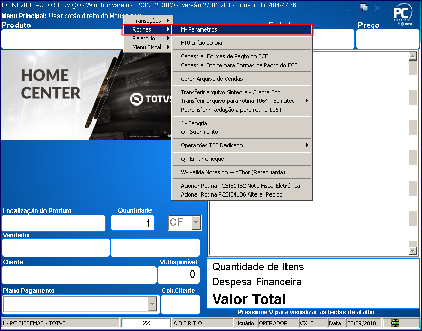The width and height of the screenshot is (422, 331).
Task: Click the ABERTO status text
Action: coord(188,323)
